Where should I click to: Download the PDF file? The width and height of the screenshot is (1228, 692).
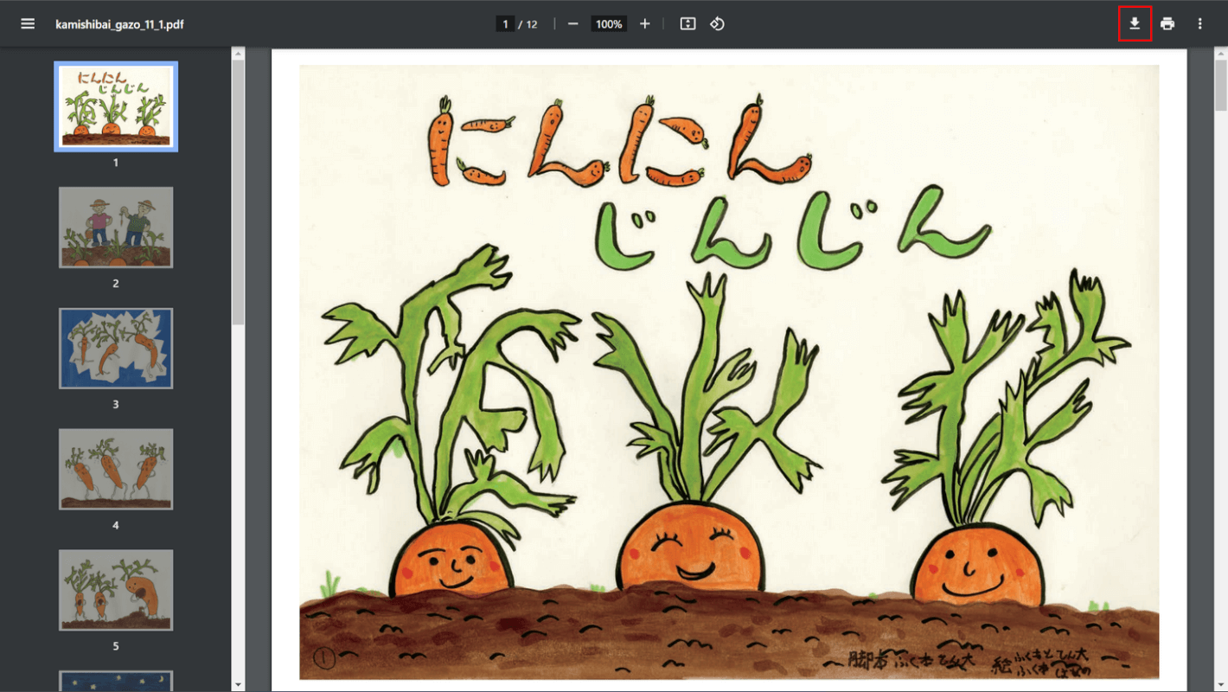click(1135, 24)
